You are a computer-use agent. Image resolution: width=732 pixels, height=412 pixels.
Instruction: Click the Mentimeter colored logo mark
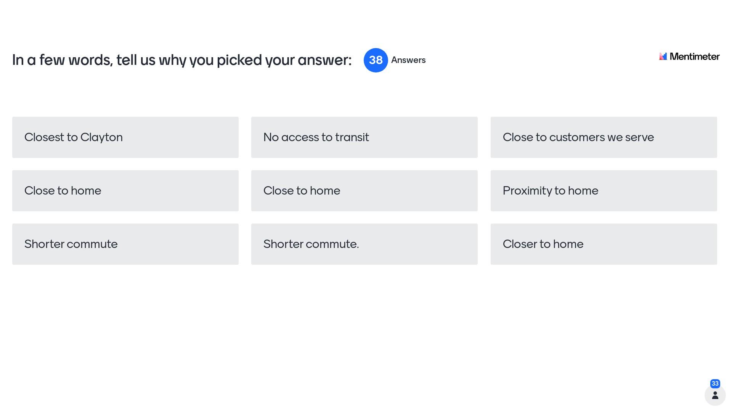pos(663,56)
